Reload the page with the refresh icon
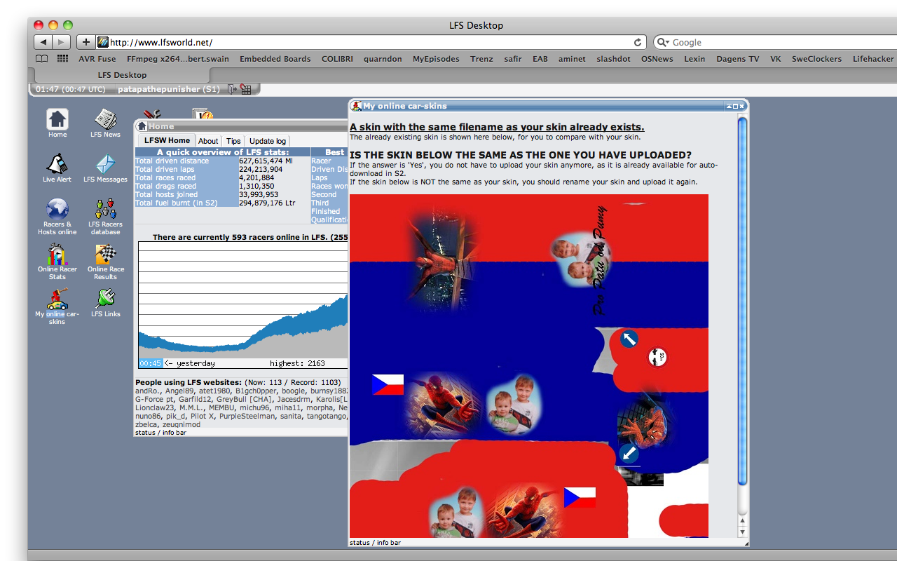Viewport: 897px width, 561px height. coord(638,42)
